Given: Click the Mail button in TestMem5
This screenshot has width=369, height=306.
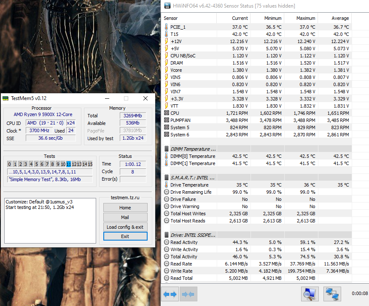Looking at the screenshot, I should [125, 217].
